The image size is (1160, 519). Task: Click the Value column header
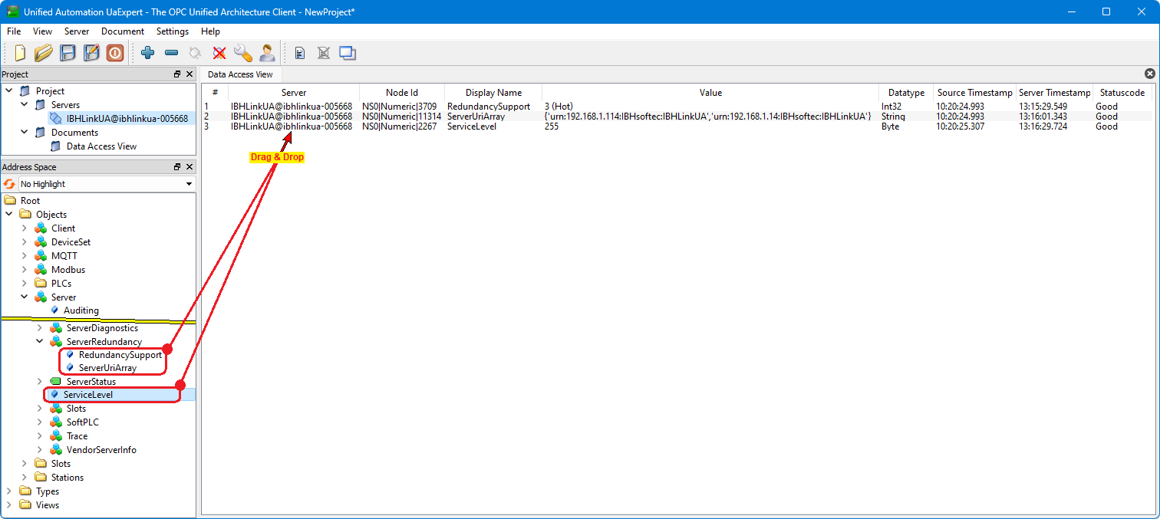710,93
